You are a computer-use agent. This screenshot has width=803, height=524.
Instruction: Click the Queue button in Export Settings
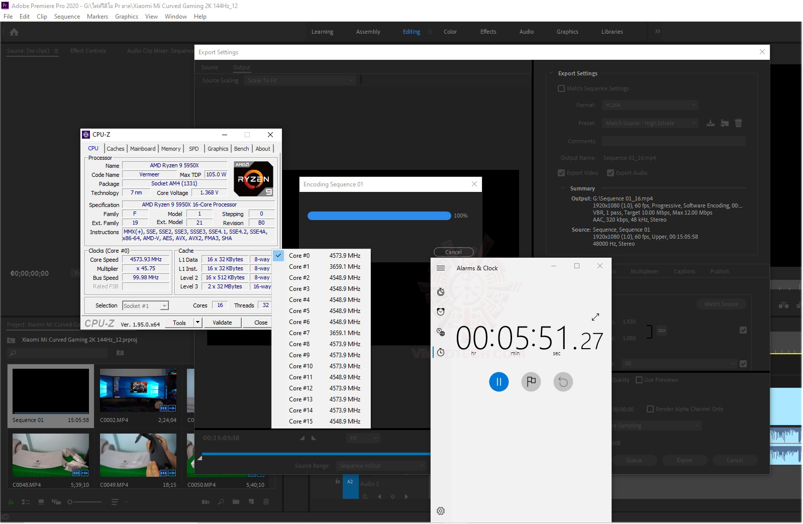coord(634,460)
